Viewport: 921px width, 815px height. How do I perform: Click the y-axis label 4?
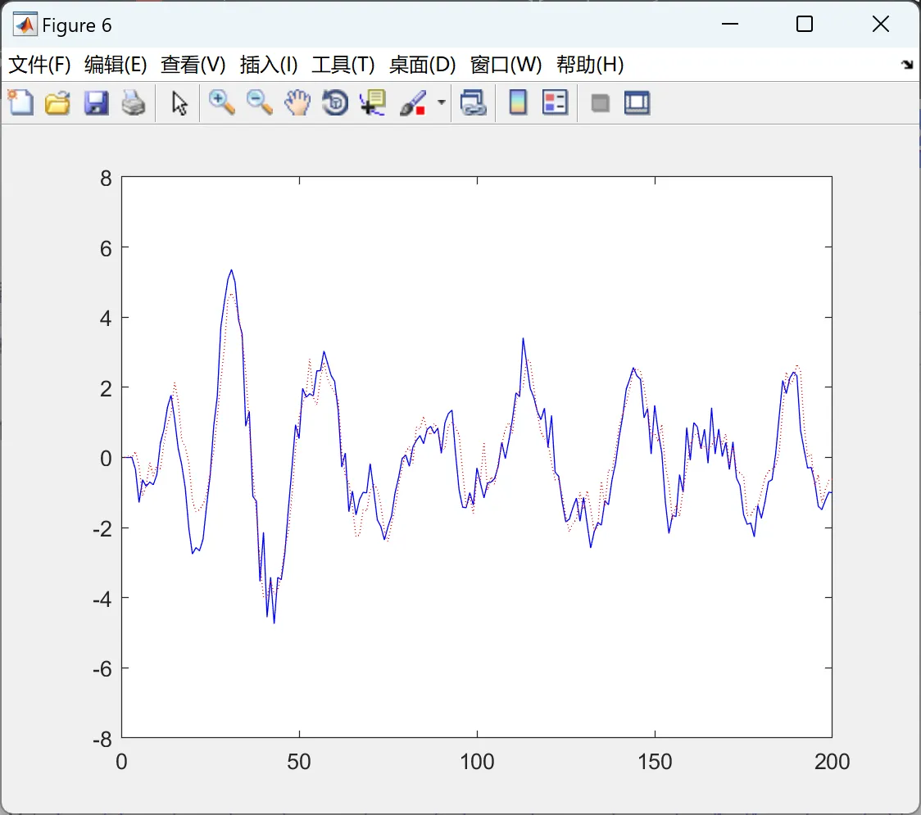[106, 319]
